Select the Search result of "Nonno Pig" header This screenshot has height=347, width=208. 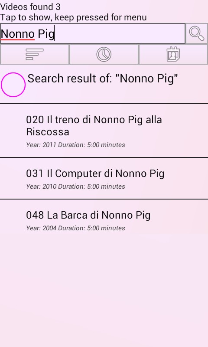pos(103,79)
